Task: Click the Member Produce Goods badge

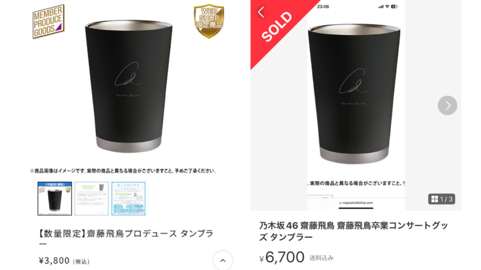Action: click(48, 22)
